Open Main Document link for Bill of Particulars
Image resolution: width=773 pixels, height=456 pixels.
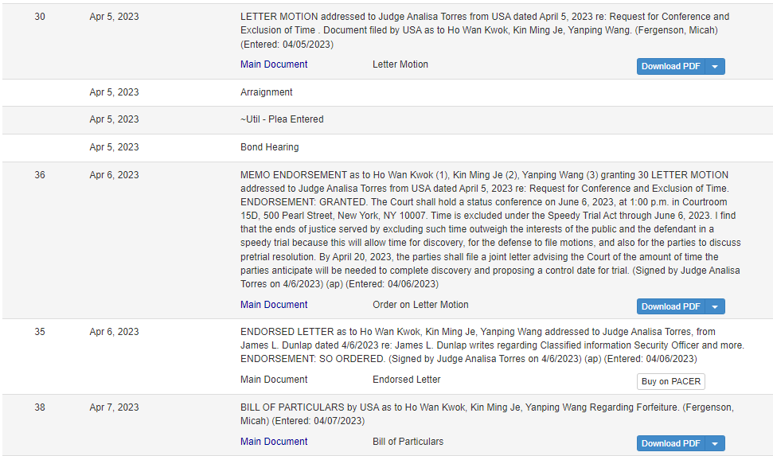point(274,442)
